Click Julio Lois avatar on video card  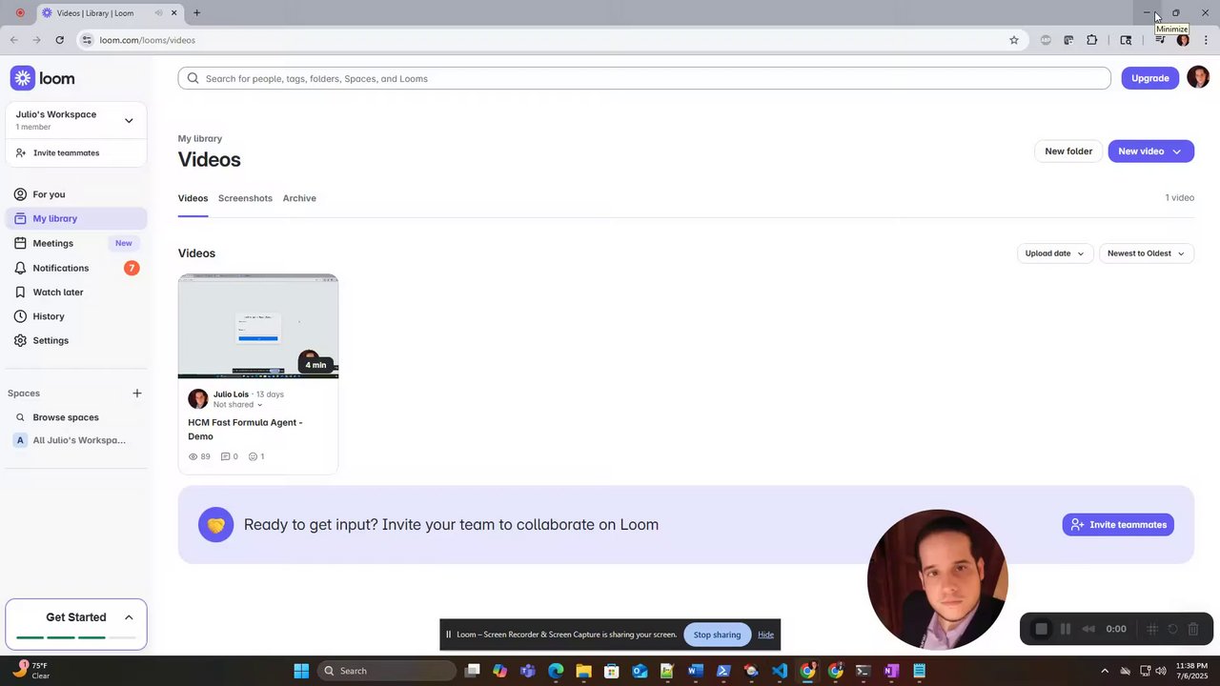coord(198,399)
